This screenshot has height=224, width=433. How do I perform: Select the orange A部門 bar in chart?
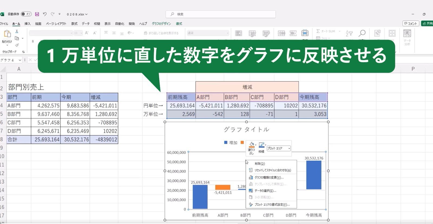[x=223, y=187]
